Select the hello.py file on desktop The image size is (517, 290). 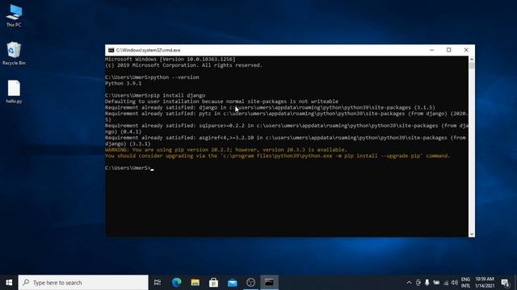[x=14, y=92]
